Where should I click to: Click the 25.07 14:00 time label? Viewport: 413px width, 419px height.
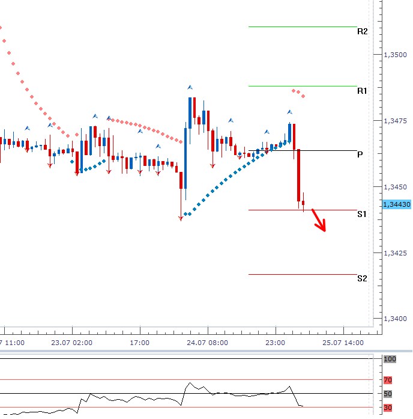(343, 343)
